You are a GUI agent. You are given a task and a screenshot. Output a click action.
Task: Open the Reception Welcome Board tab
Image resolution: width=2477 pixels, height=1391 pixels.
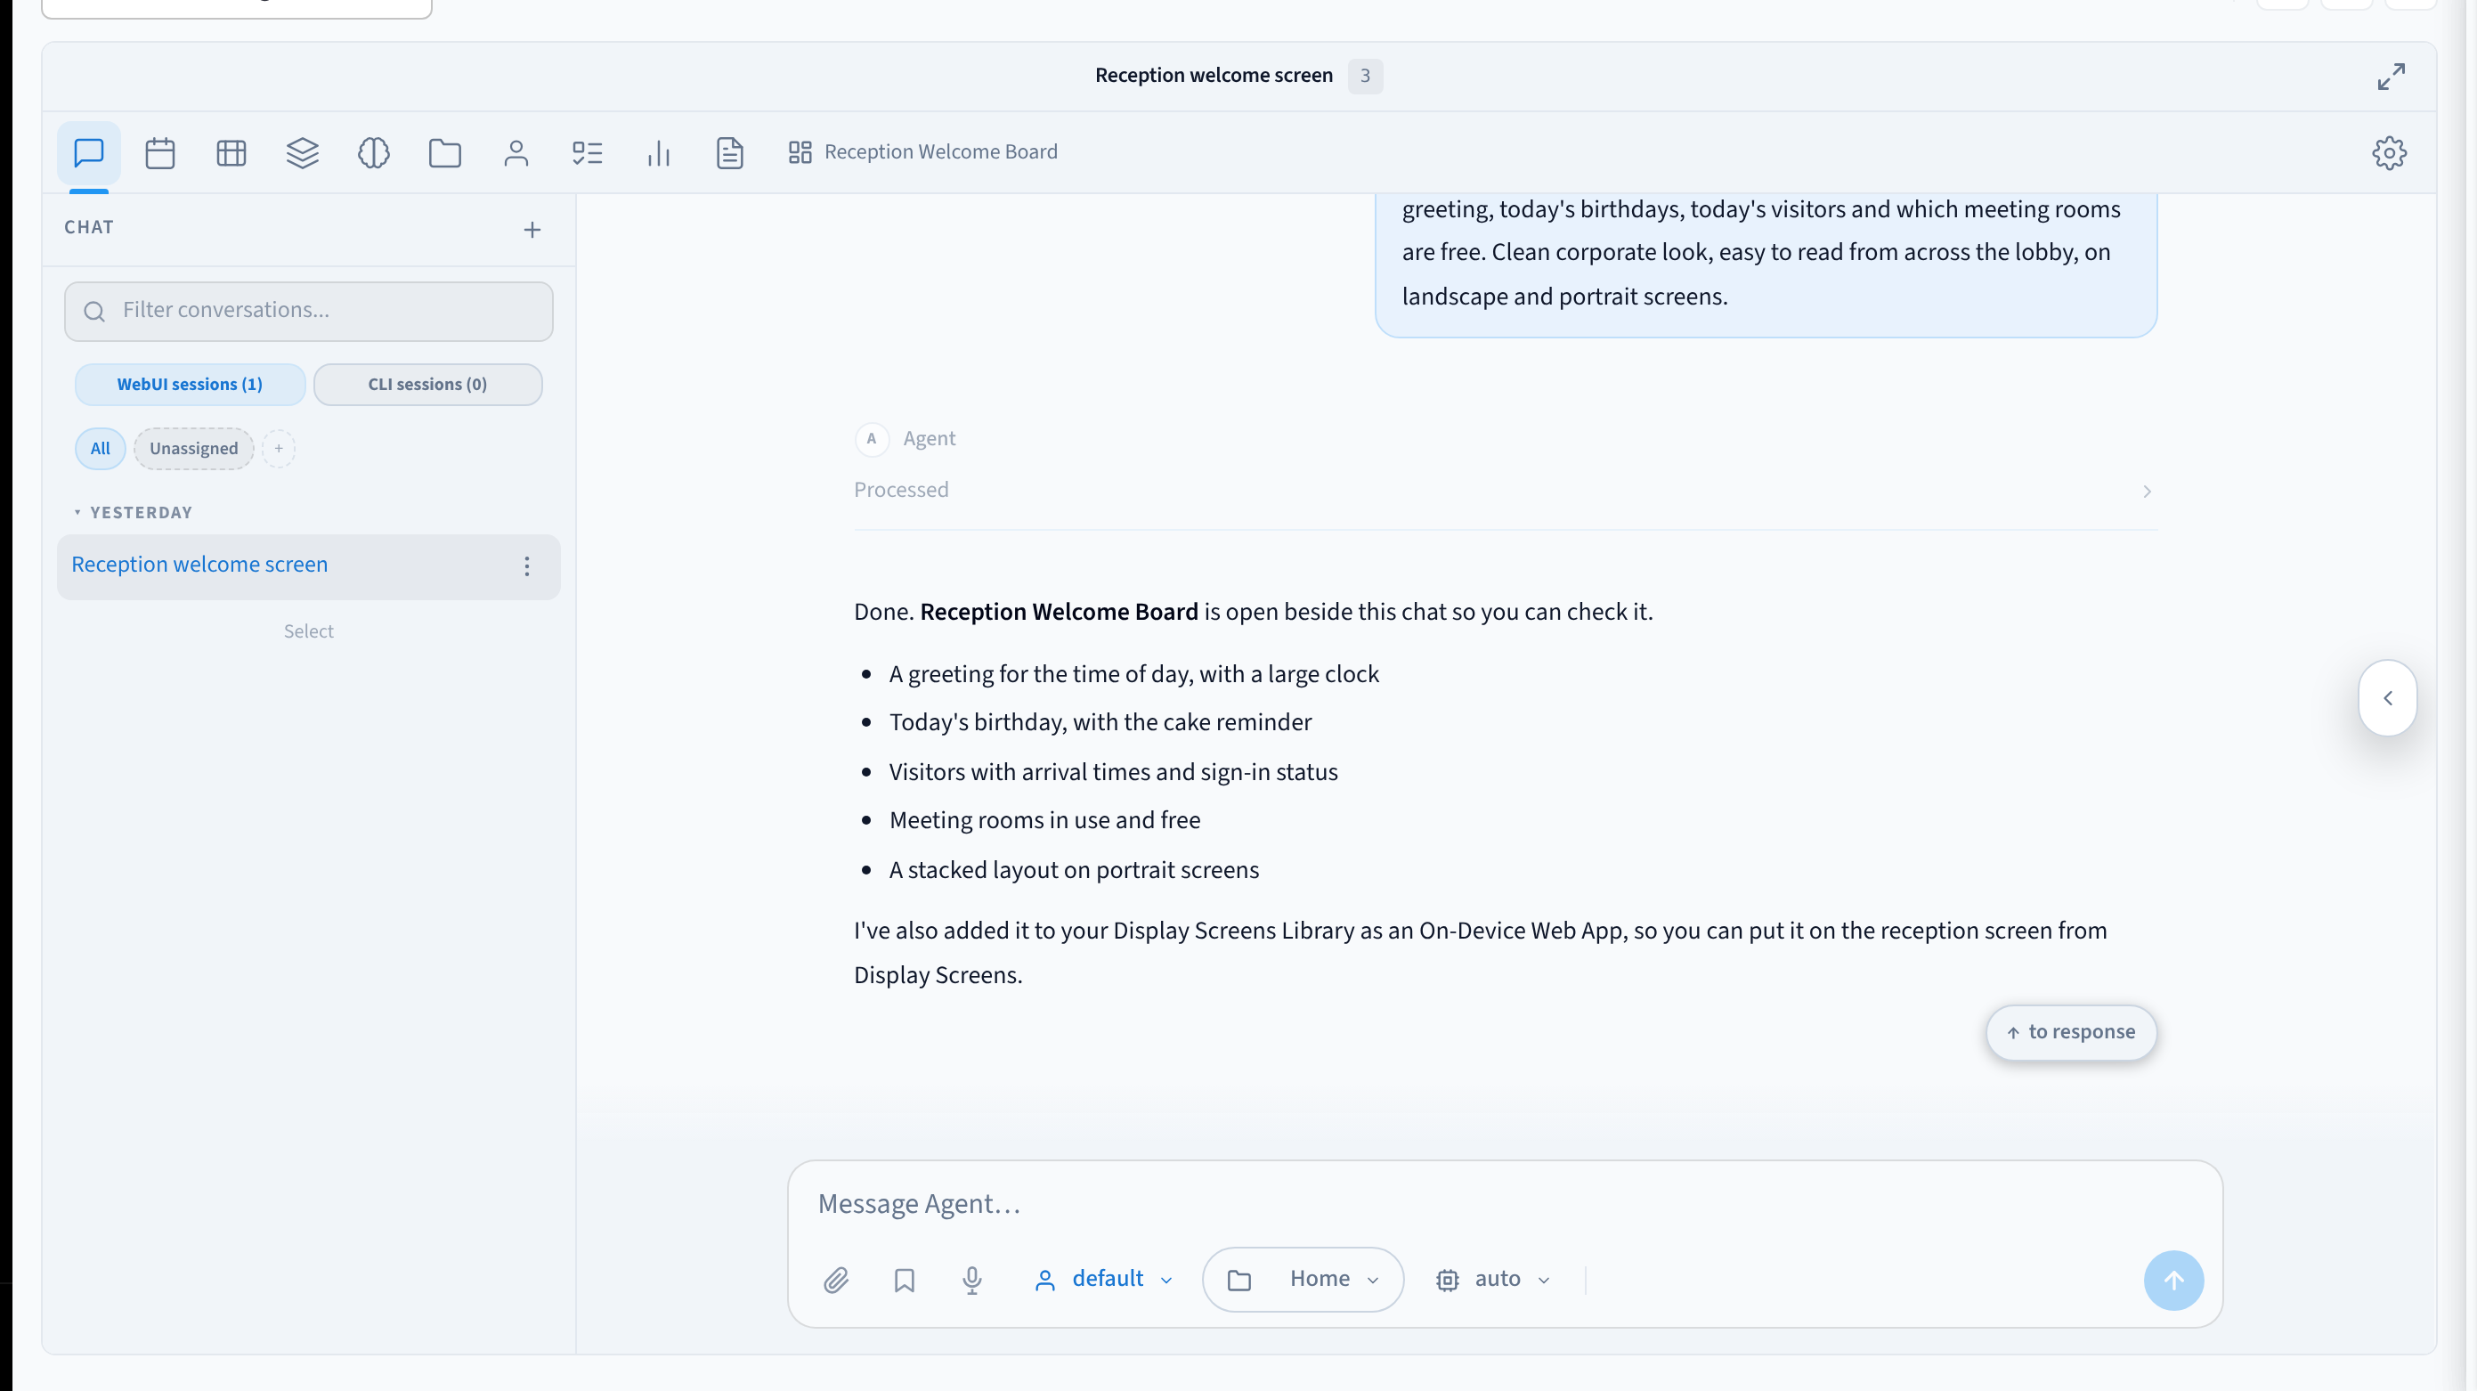(x=922, y=152)
